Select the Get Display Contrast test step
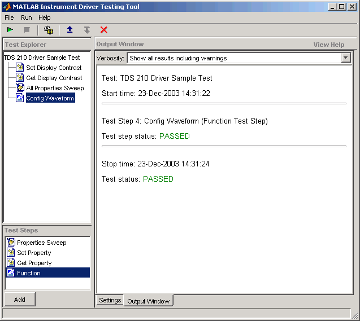Viewport: 360px width, 321px height. pos(54,78)
